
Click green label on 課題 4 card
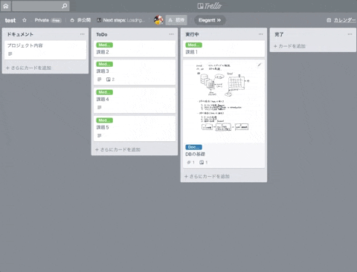104,92
